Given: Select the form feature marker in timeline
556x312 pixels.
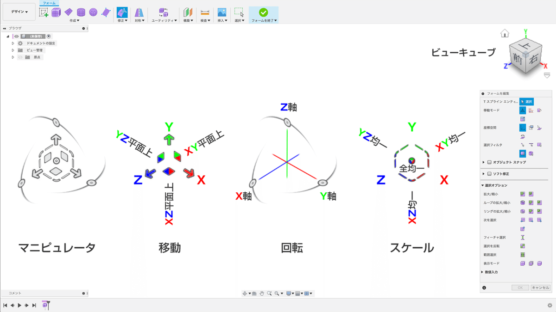Looking at the screenshot, I should point(45,305).
